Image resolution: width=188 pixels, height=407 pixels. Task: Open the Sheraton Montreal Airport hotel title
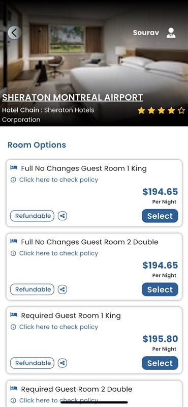click(x=73, y=97)
